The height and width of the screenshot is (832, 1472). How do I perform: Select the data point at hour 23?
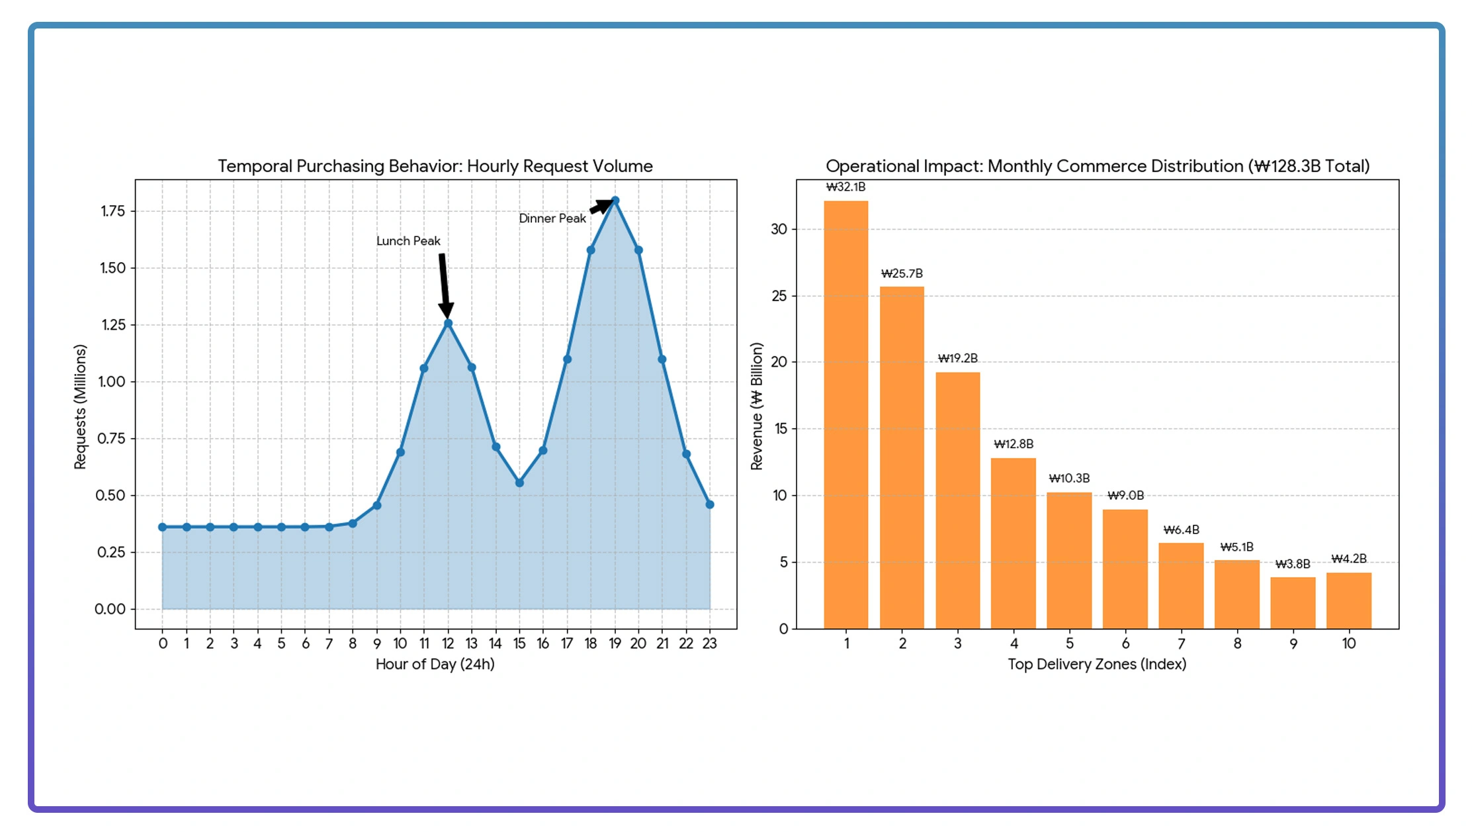click(709, 504)
